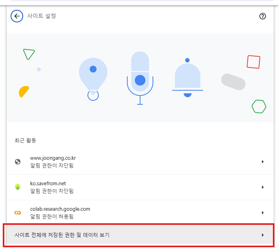Expand the www.joongang.co.kr row arrow
Viewport: 278px width, 248px height.
[262, 162]
